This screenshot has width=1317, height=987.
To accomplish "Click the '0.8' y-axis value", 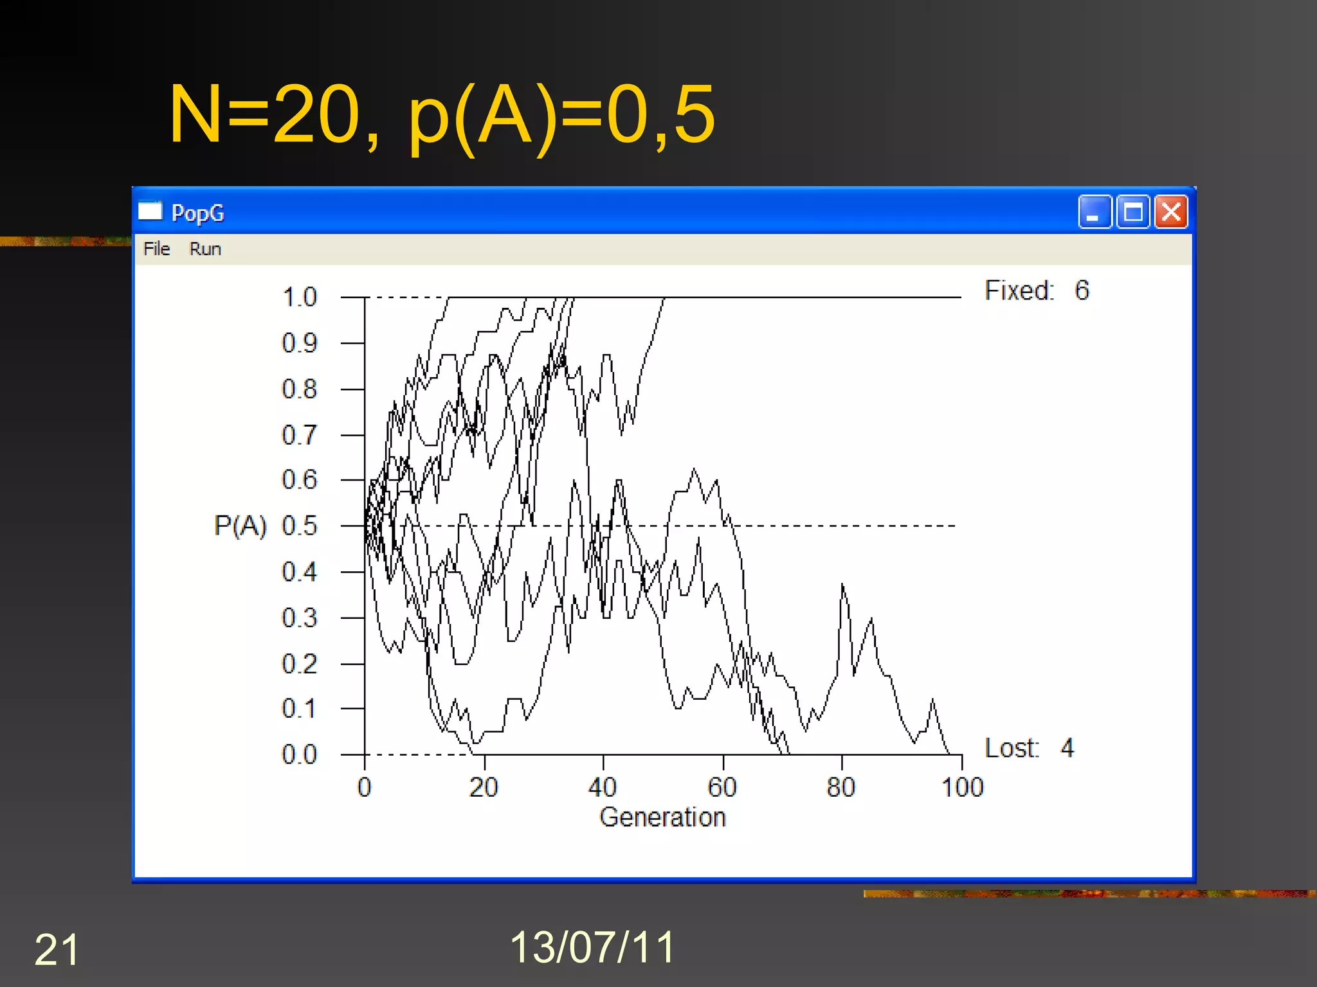I will [x=300, y=389].
